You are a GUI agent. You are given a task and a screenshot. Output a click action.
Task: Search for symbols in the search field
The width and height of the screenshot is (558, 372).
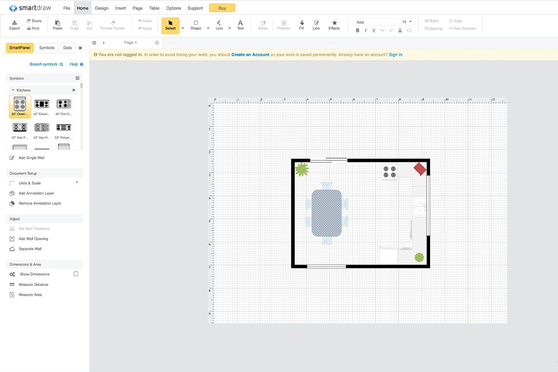[43, 64]
